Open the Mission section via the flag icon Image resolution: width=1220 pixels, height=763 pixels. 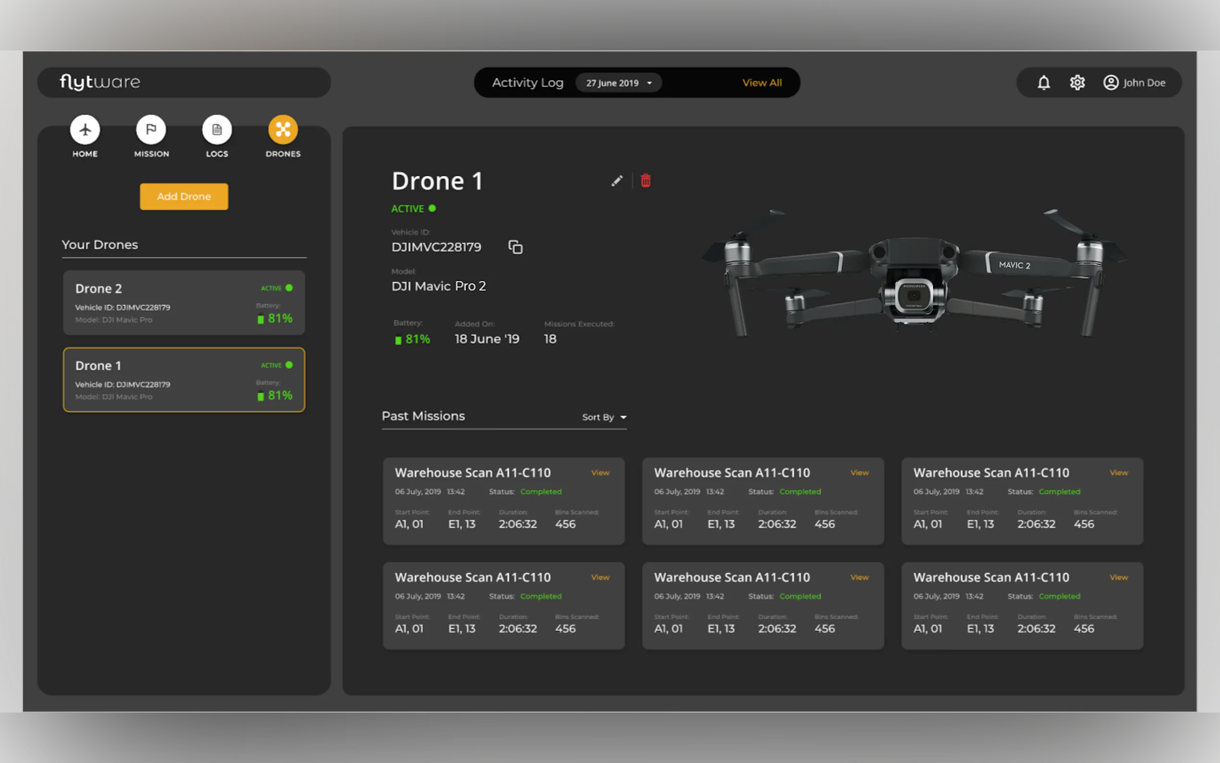151,130
